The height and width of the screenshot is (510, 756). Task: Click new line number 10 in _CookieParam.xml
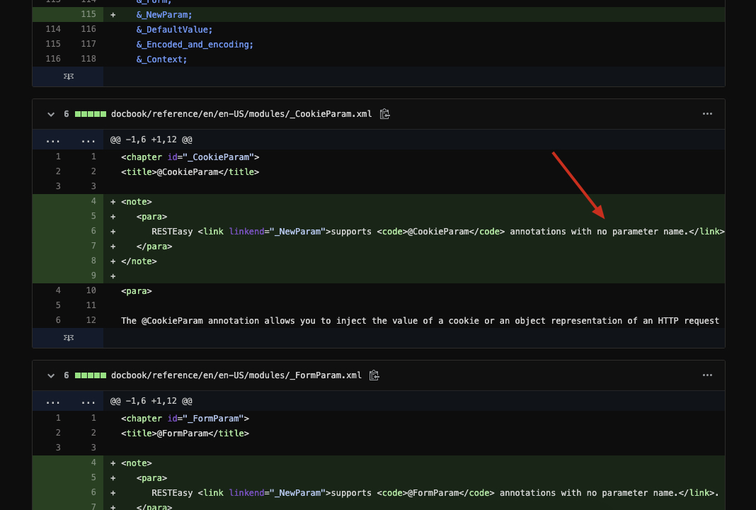coord(91,290)
